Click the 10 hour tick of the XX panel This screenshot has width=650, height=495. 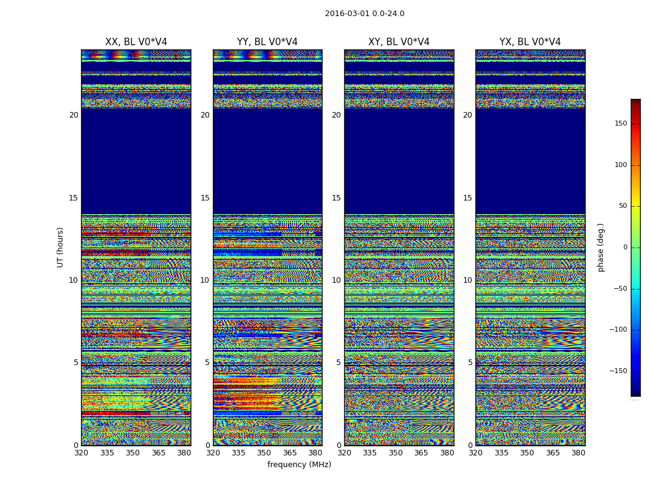(x=74, y=280)
